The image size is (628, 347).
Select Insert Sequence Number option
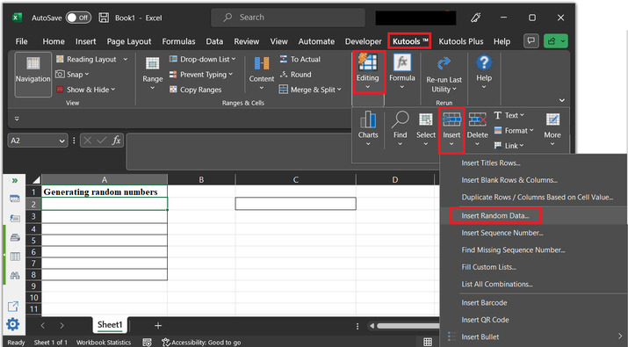point(502,233)
